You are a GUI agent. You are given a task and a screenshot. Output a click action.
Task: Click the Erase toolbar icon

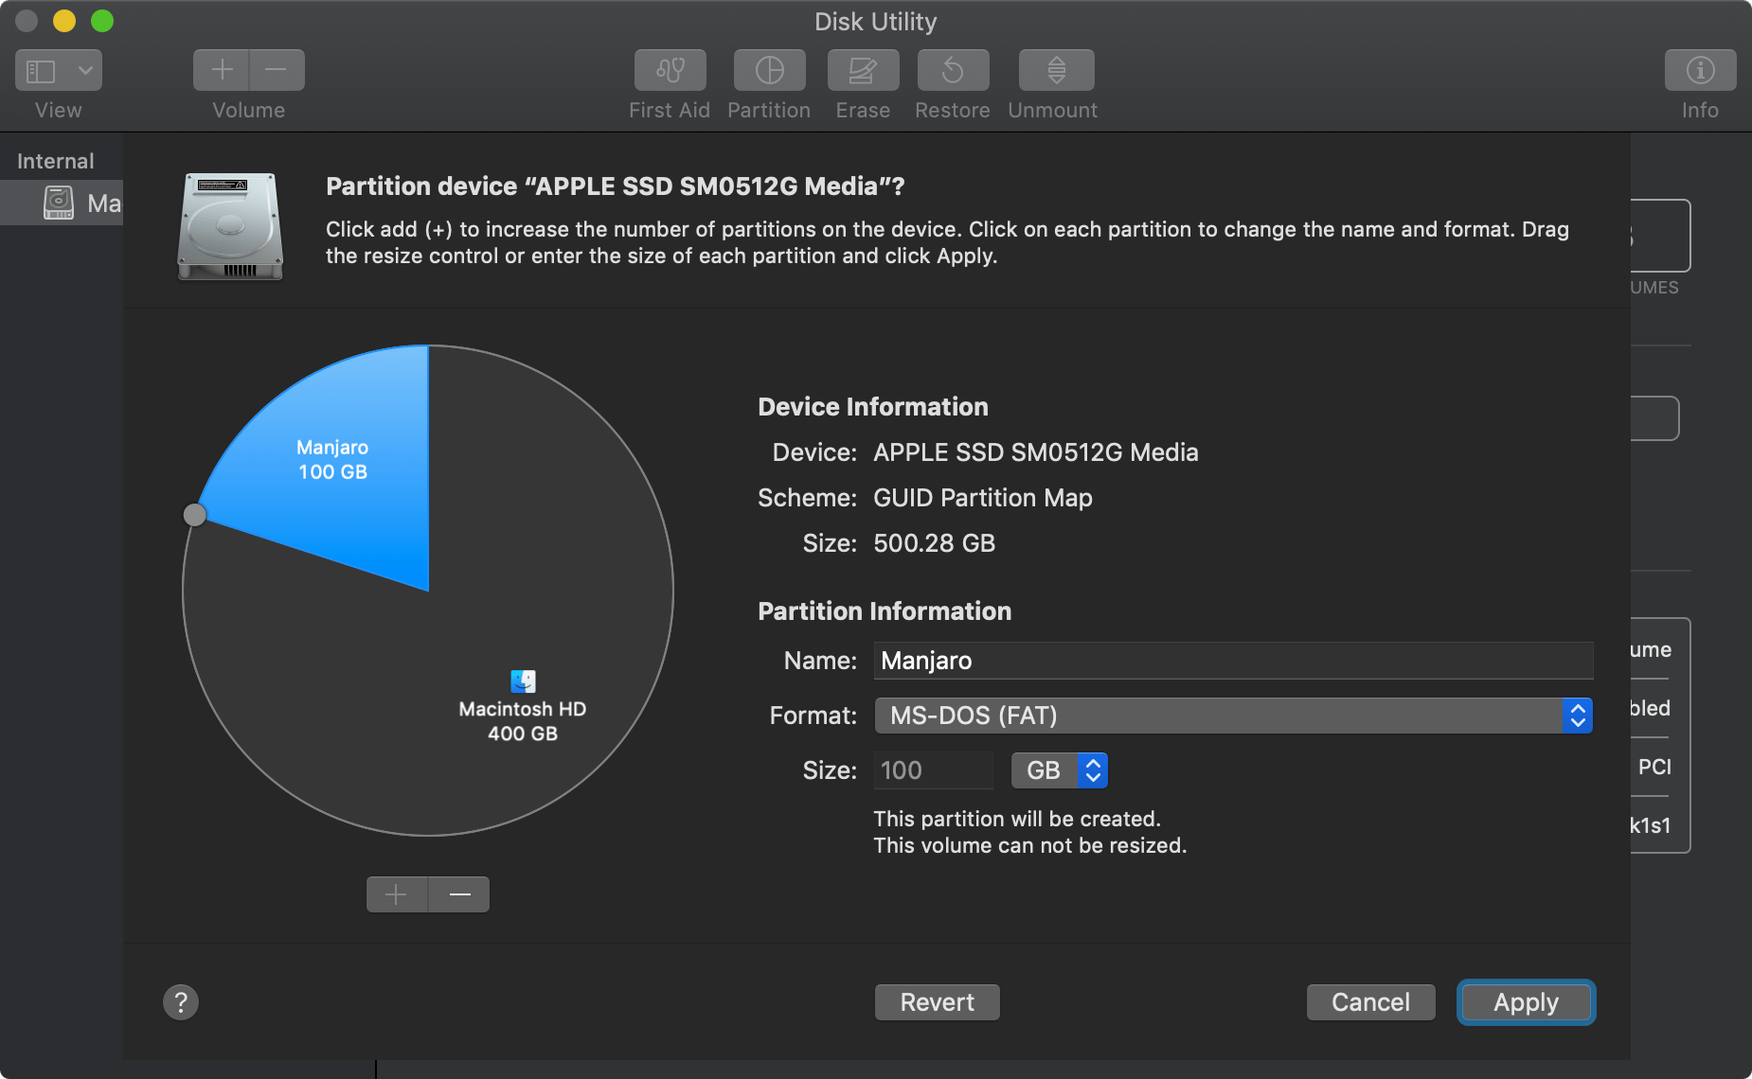(863, 70)
